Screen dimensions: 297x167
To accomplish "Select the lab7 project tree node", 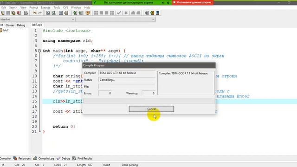I will click(6, 30).
